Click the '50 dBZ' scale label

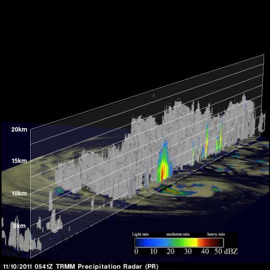(x=226, y=251)
